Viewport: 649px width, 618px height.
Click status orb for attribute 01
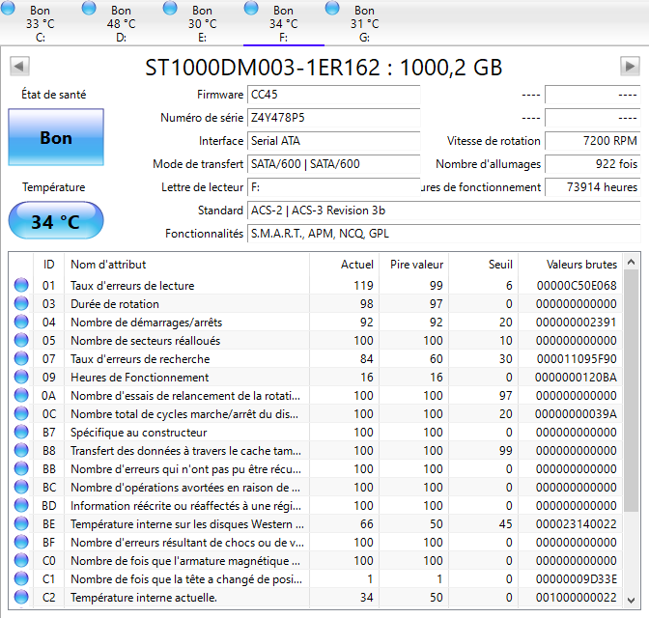pos(21,285)
